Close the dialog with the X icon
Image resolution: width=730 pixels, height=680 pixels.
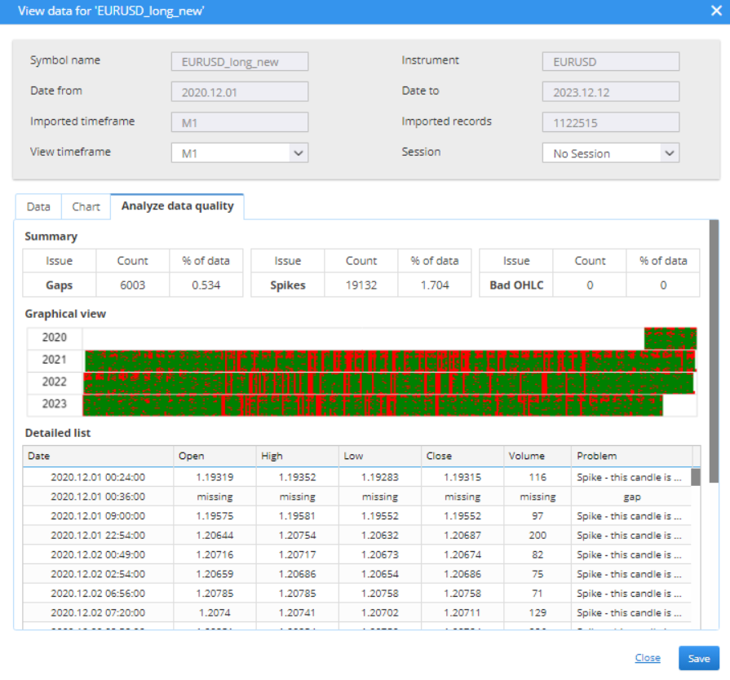point(715,11)
